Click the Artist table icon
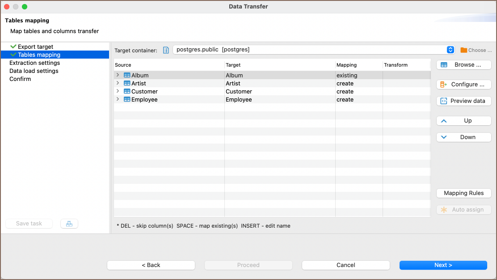This screenshot has height=280, width=497. pos(127,84)
